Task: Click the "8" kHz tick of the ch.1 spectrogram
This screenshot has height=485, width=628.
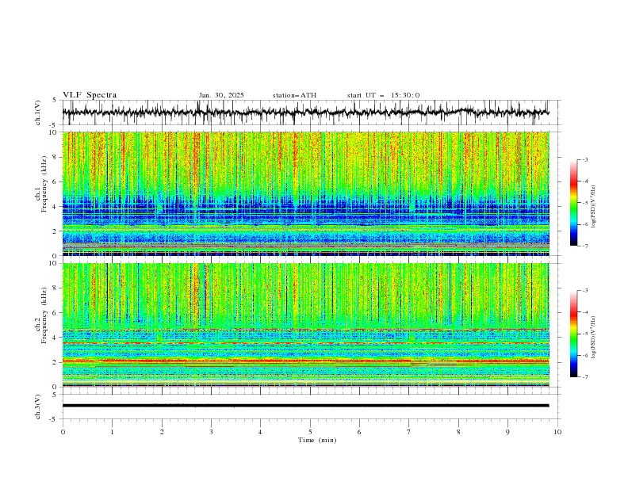Action: [x=56, y=157]
